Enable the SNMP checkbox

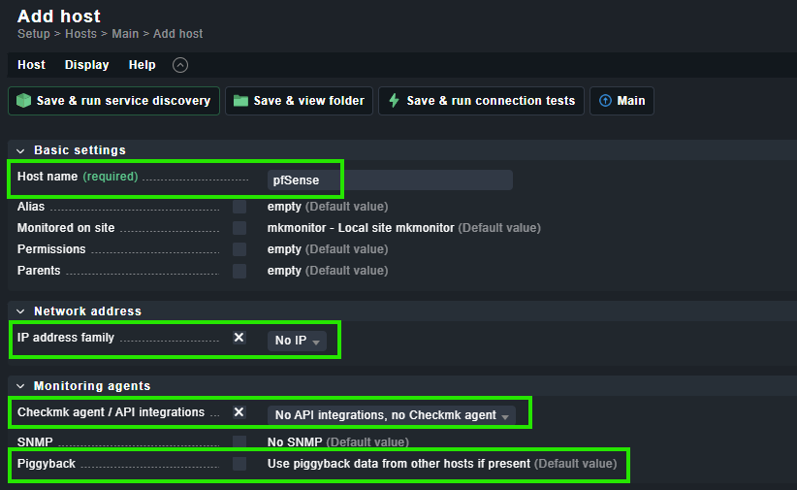pyautogui.click(x=239, y=442)
